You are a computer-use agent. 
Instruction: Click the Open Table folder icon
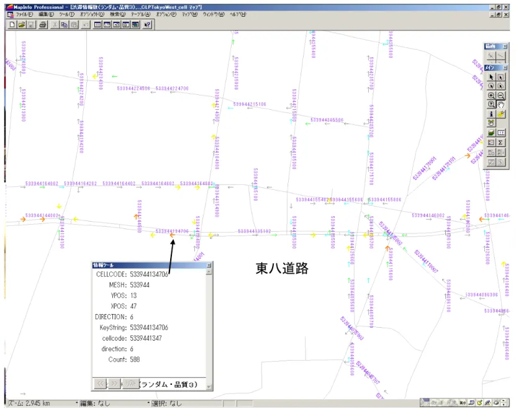(x=22, y=24)
